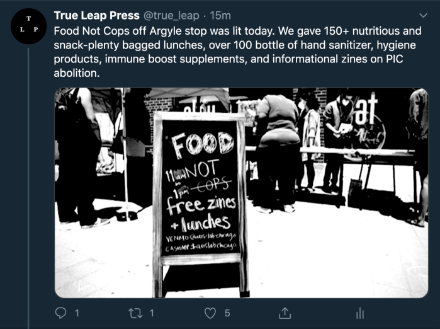Click the True Leap Press profile avatar
This screenshot has width=440, height=329.
(29, 26)
